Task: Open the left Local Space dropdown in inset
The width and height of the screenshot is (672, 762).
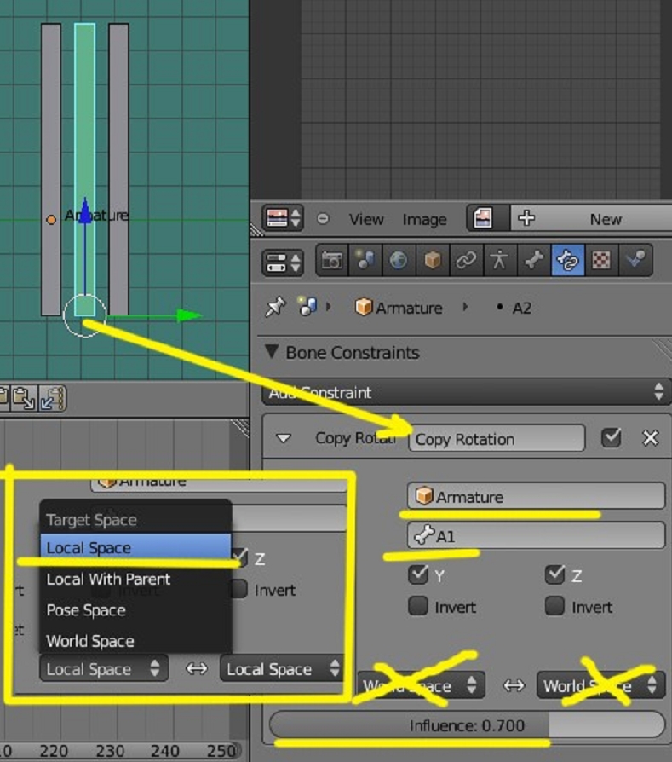Action: click(x=104, y=669)
